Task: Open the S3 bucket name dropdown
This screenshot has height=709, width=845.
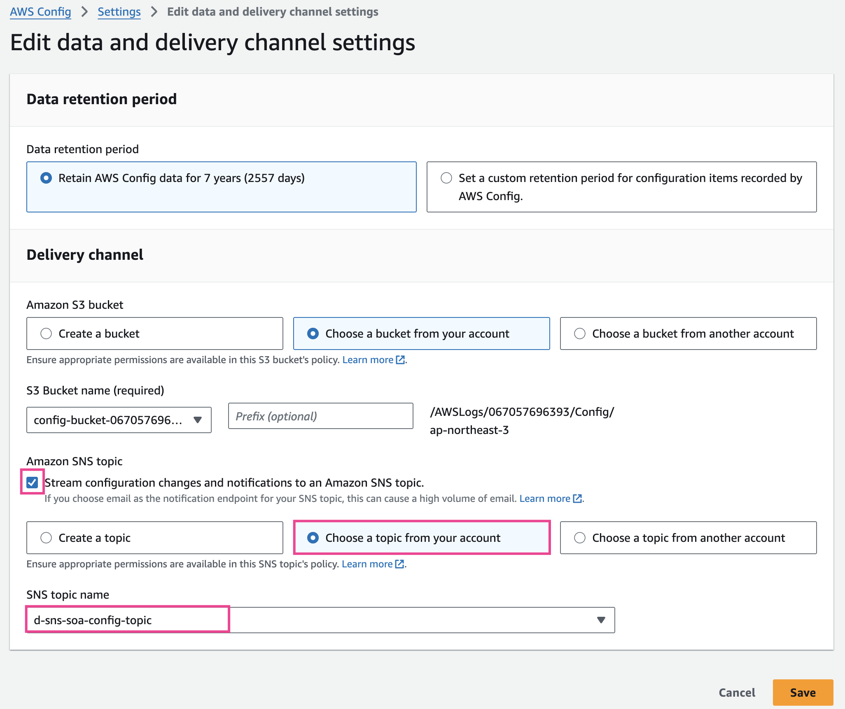Action: pos(119,420)
